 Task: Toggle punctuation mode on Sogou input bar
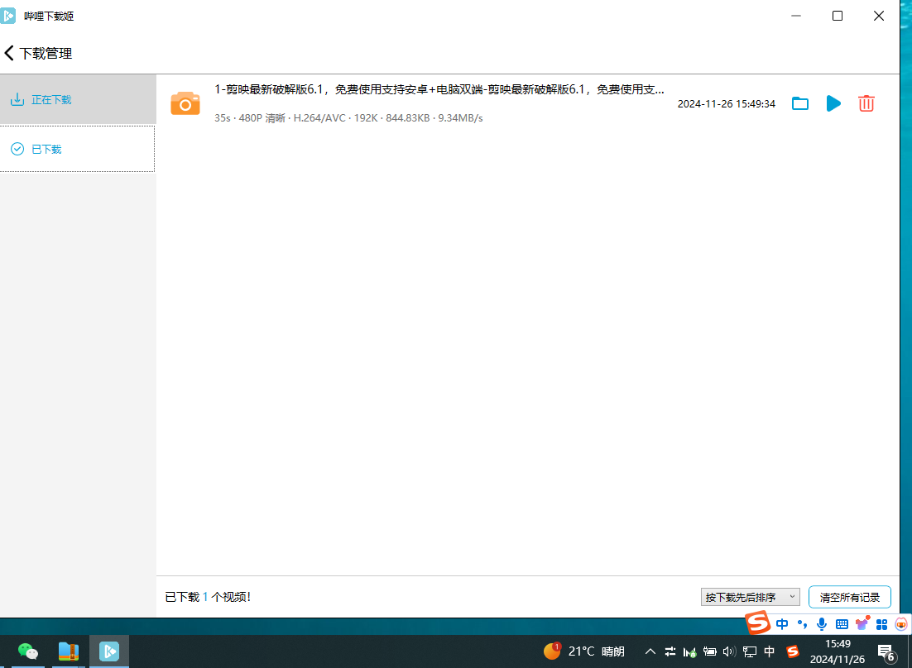(802, 624)
